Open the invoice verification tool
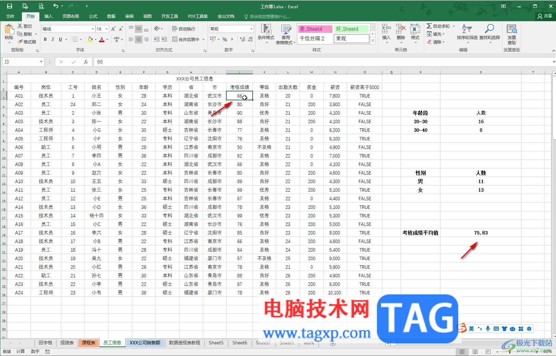This screenshot has height=356, width=556. [x=512, y=34]
